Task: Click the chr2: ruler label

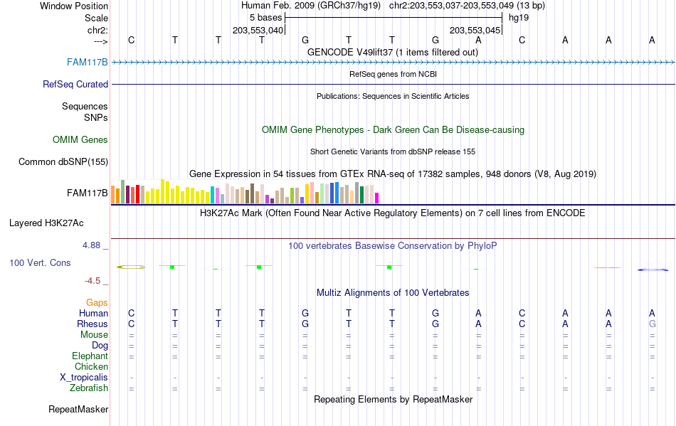Action: [97, 30]
